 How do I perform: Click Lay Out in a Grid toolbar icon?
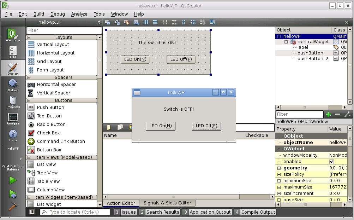193,22
